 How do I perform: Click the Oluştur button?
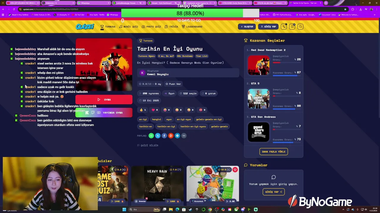click(247, 27)
